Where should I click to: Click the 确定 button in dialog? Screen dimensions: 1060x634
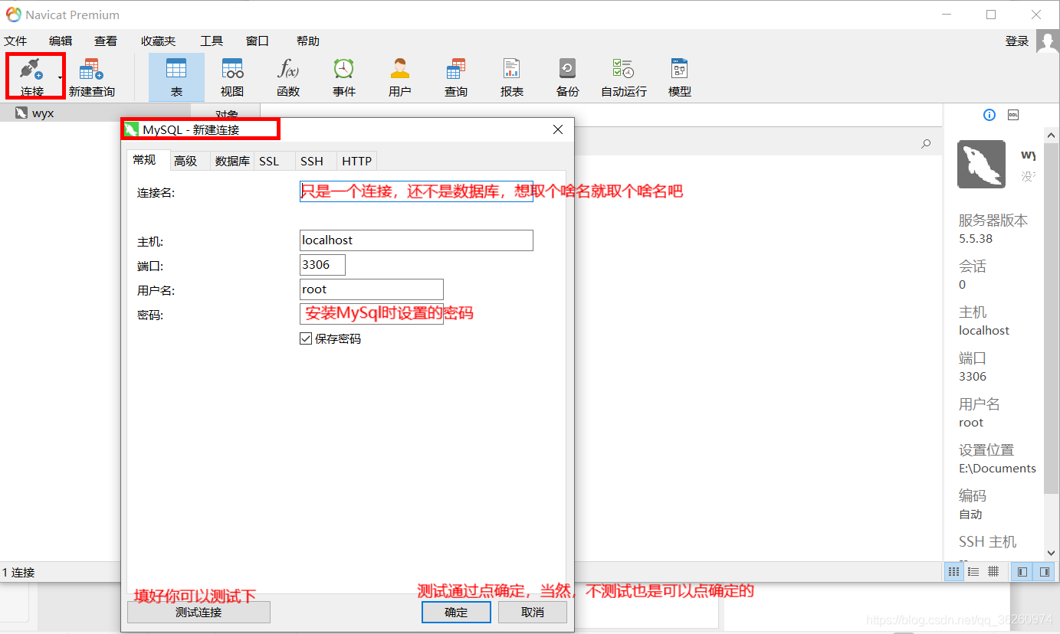pyautogui.click(x=456, y=613)
